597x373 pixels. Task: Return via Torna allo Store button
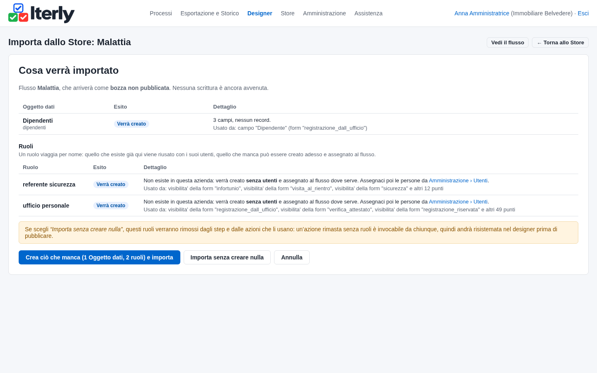(x=560, y=43)
